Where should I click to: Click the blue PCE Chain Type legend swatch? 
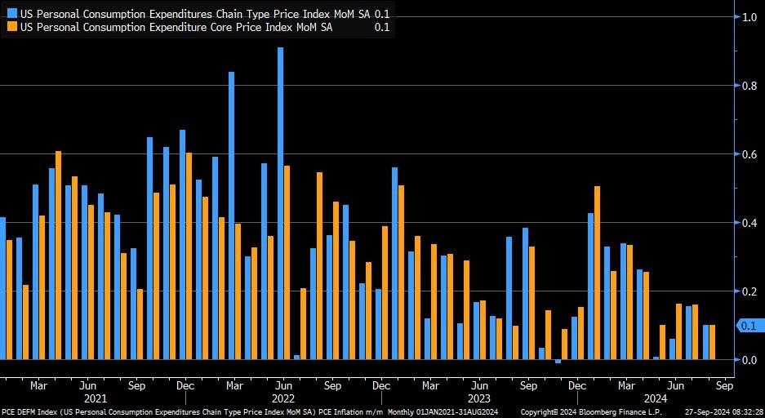click(x=11, y=15)
